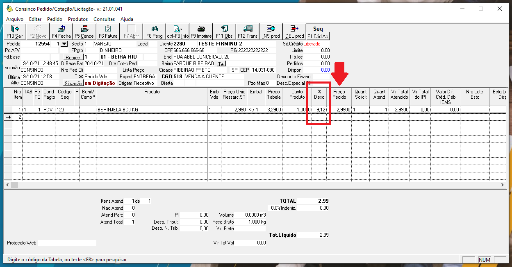Screen dimensions: 512x267
Task: Open the Editar menu
Action: pos(35,19)
